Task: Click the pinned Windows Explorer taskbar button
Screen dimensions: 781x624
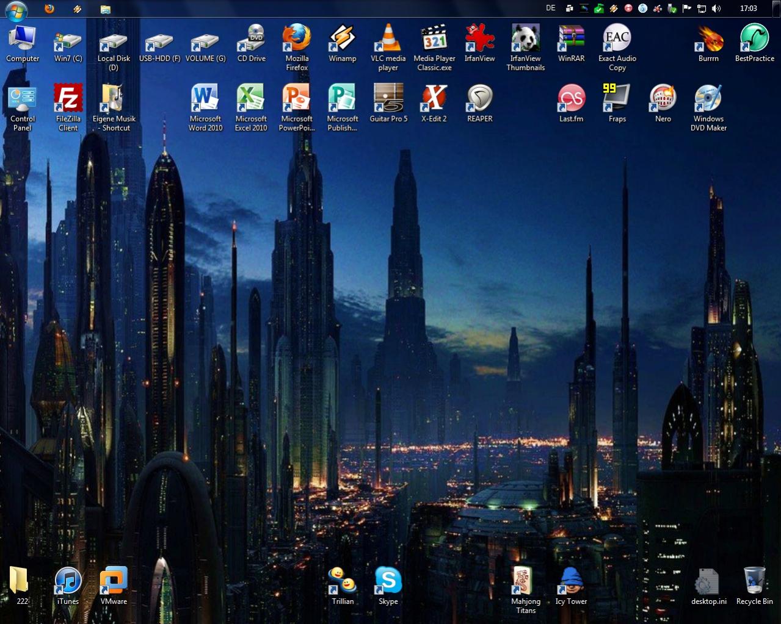Action: coord(105,9)
